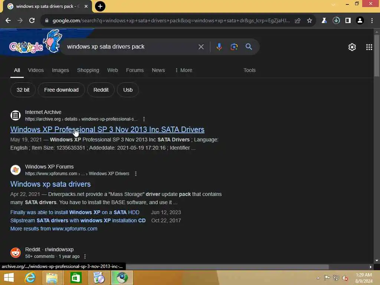The width and height of the screenshot is (380, 285).
Task: Open the Google apps grid
Action: click(369, 47)
